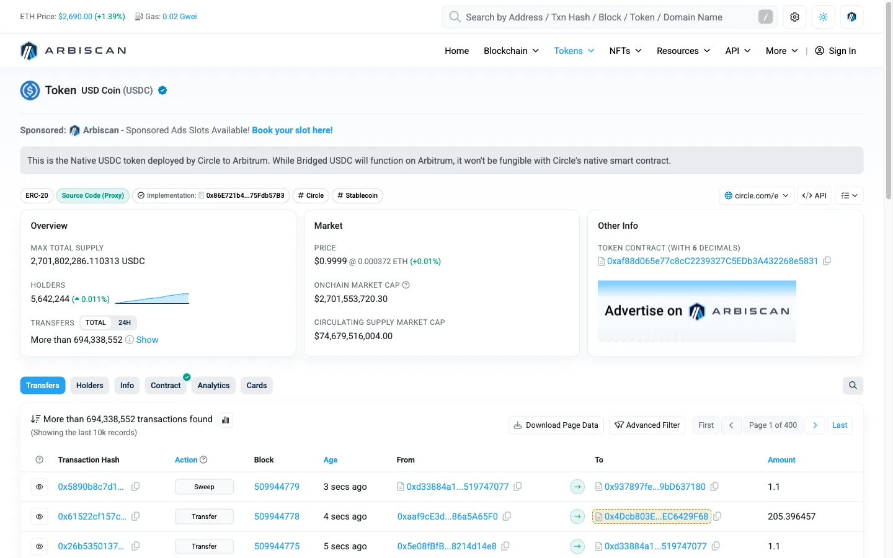893x558 pixels.
Task: Copy transaction hash 0x26b5350137
Action: (135, 546)
